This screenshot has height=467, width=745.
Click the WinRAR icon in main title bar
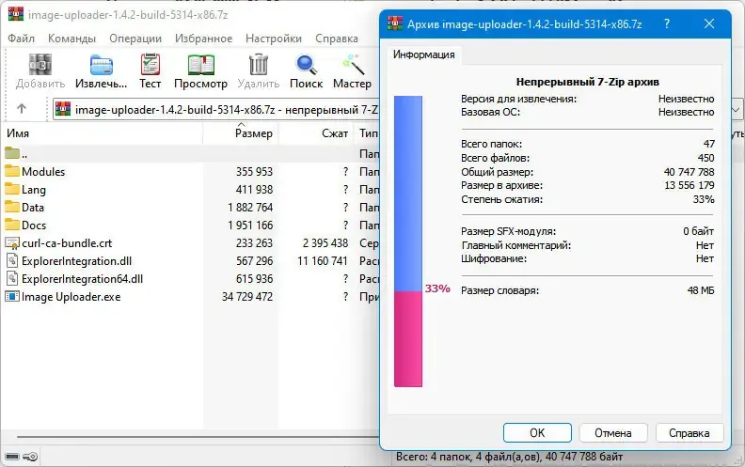[16, 14]
